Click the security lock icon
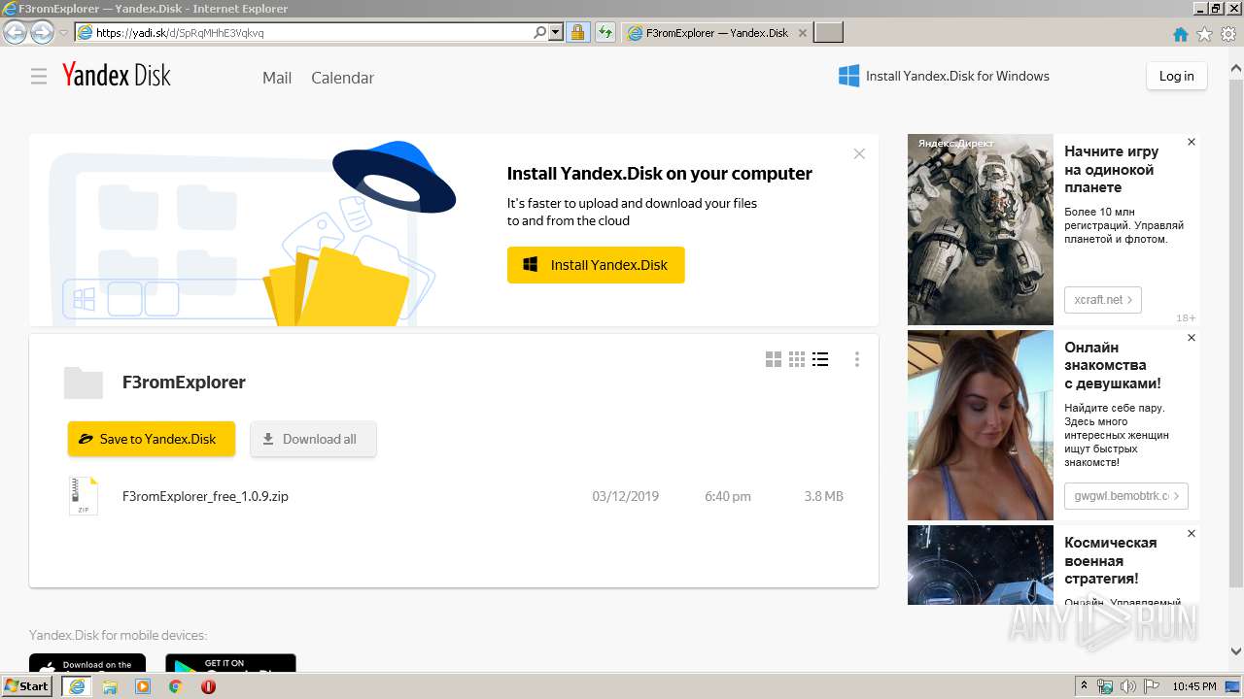1244x699 pixels. pyautogui.click(x=577, y=32)
